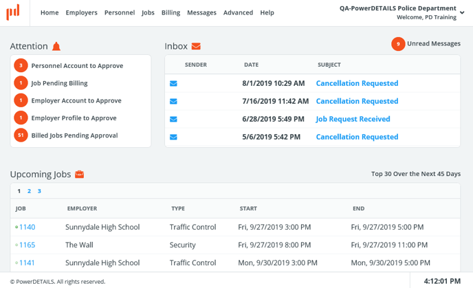Click the Inbox envelope icon
The image size is (473, 288).
pos(196,46)
